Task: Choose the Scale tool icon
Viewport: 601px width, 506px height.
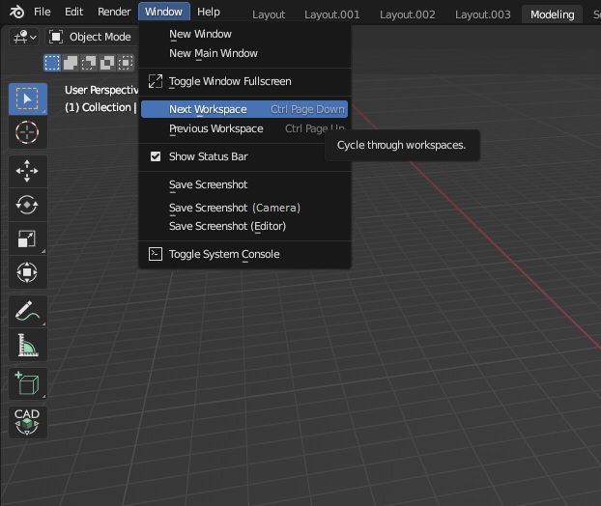Action: click(x=27, y=239)
